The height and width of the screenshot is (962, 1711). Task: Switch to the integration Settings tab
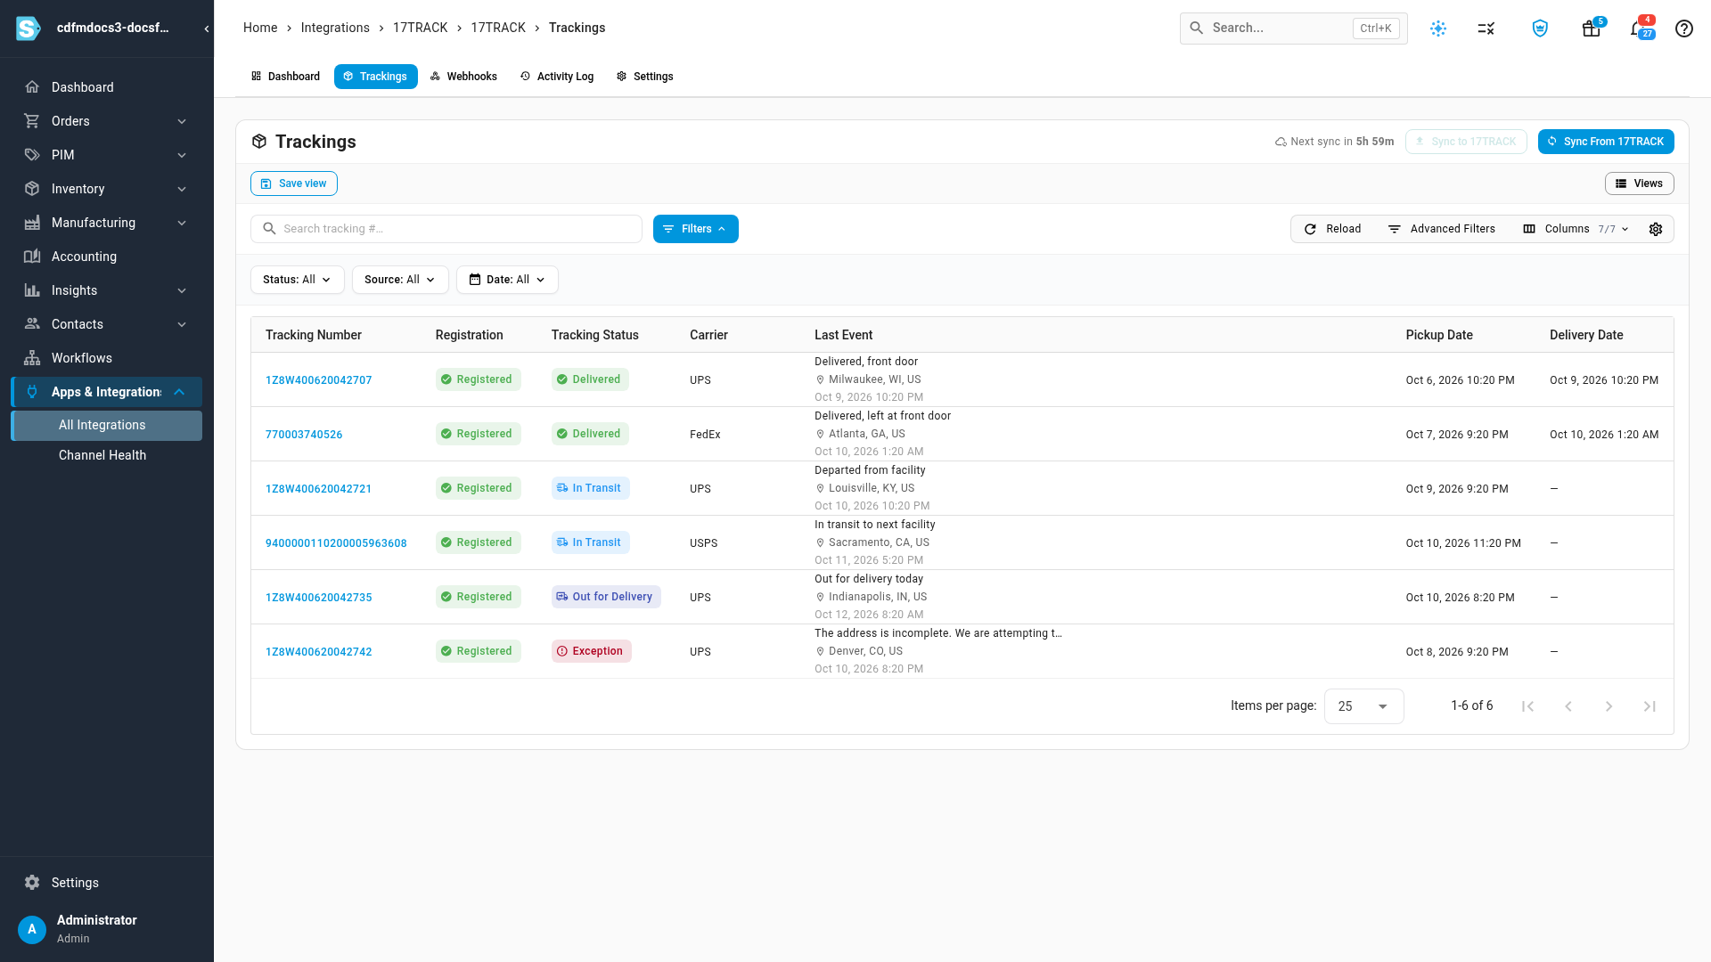pos(644,77)
